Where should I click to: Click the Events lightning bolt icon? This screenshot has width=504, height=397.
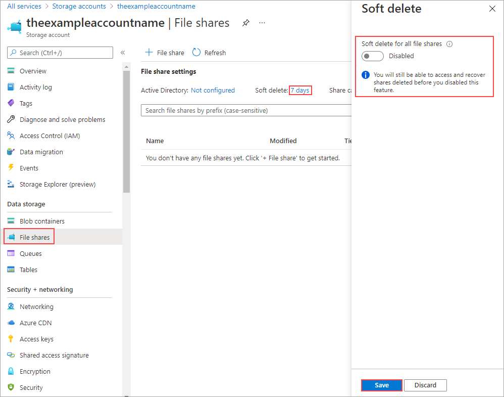(11, 168)
